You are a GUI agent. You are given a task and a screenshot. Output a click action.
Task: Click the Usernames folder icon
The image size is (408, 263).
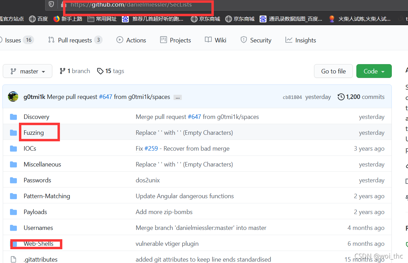click(13, 228)
